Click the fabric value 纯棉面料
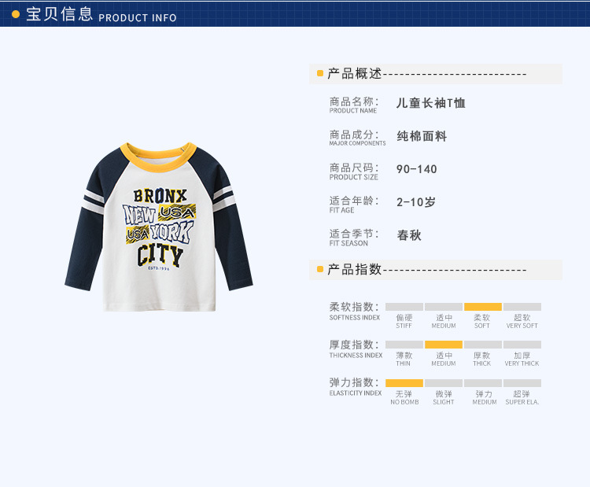 coord(422,136)
